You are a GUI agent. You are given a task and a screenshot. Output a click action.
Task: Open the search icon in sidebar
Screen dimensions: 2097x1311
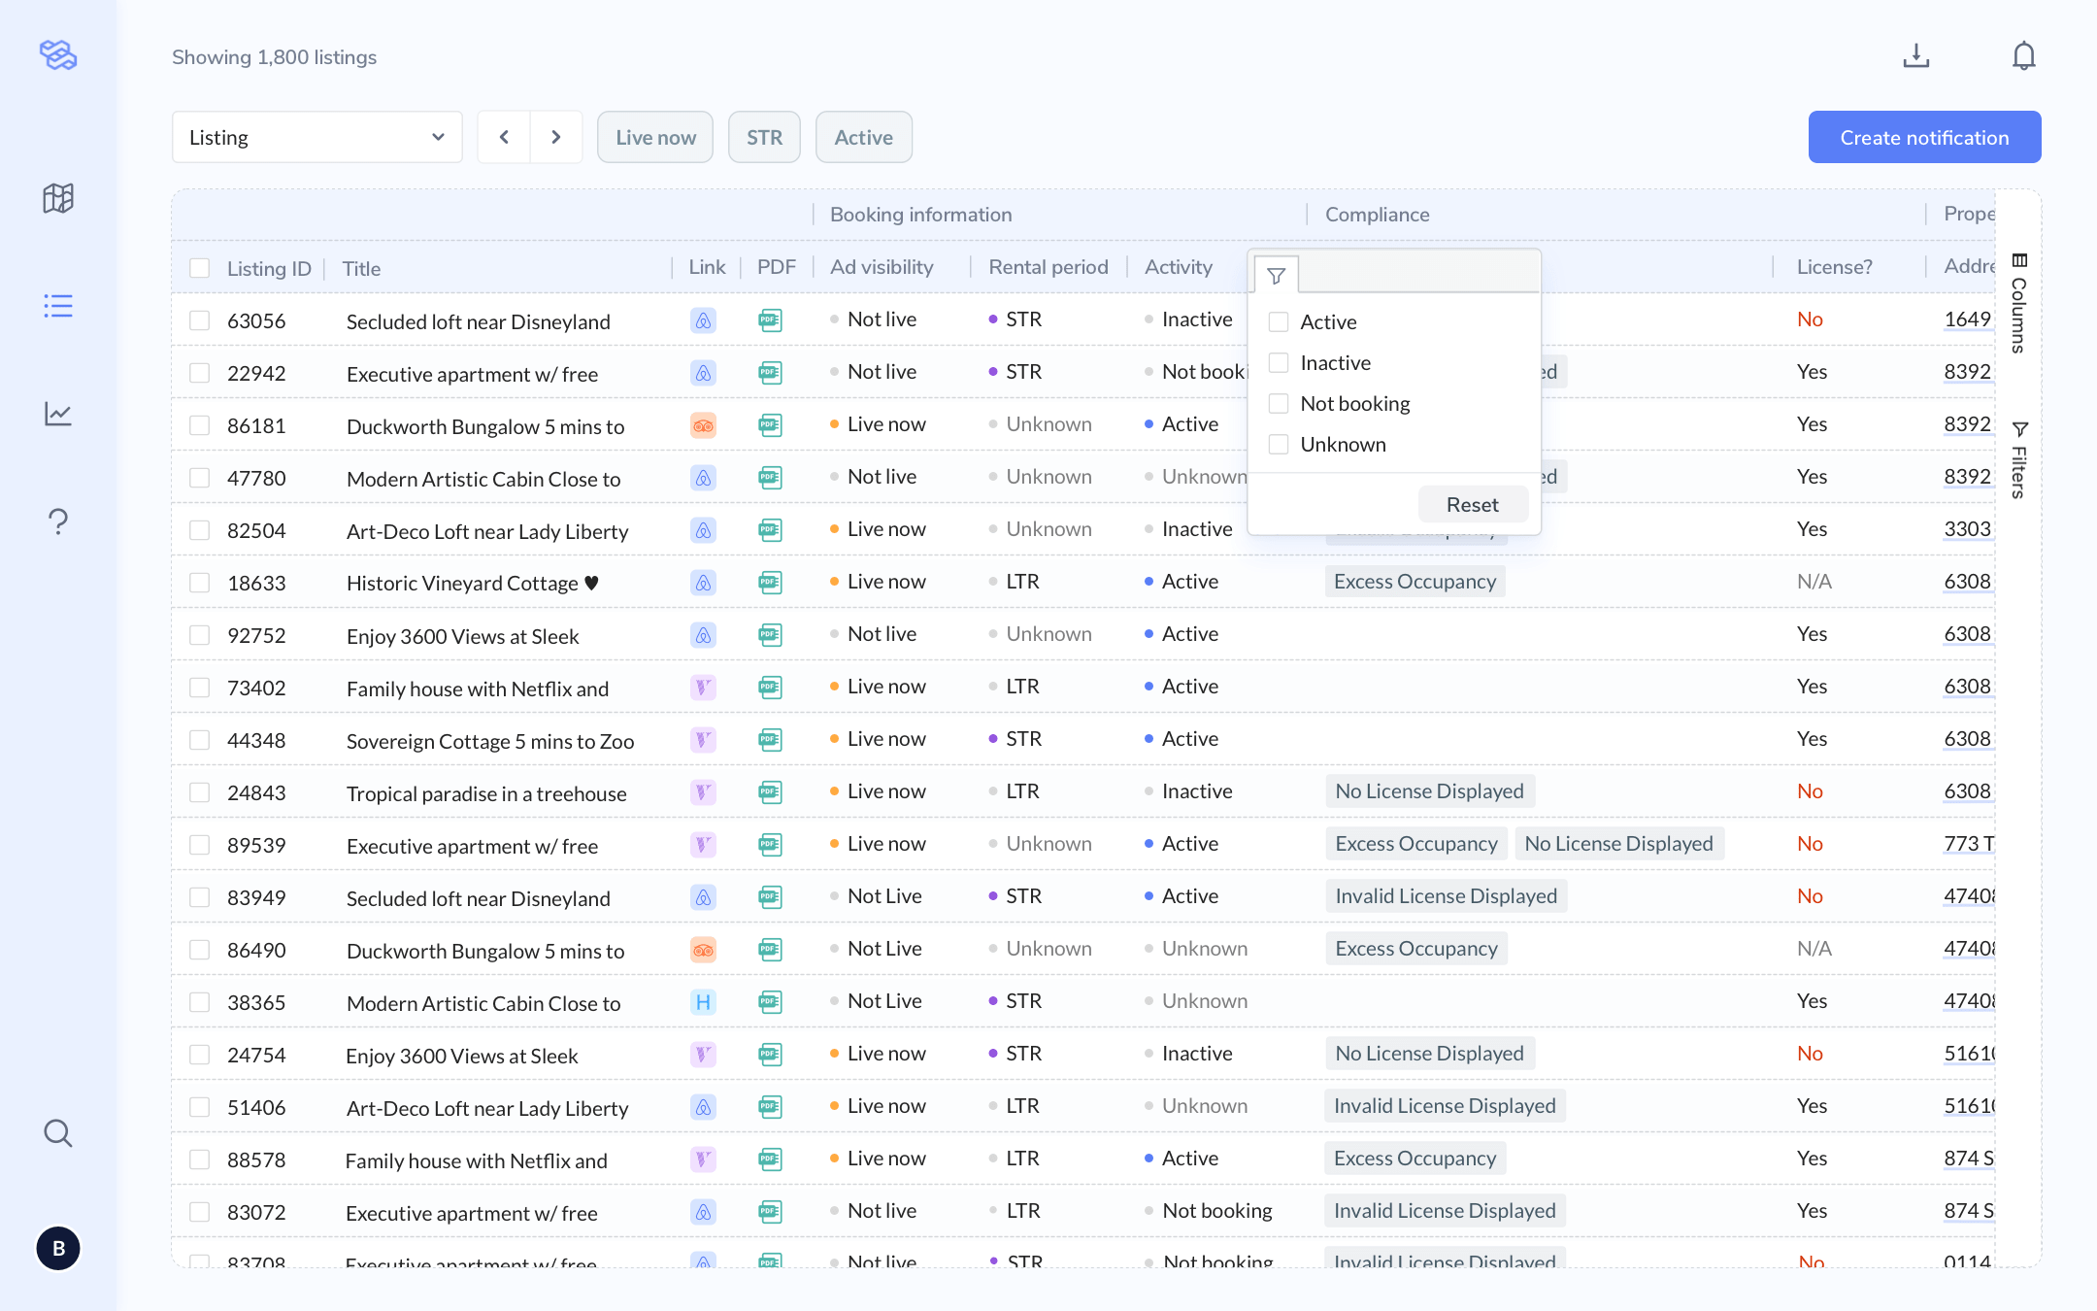[58, 1132]
